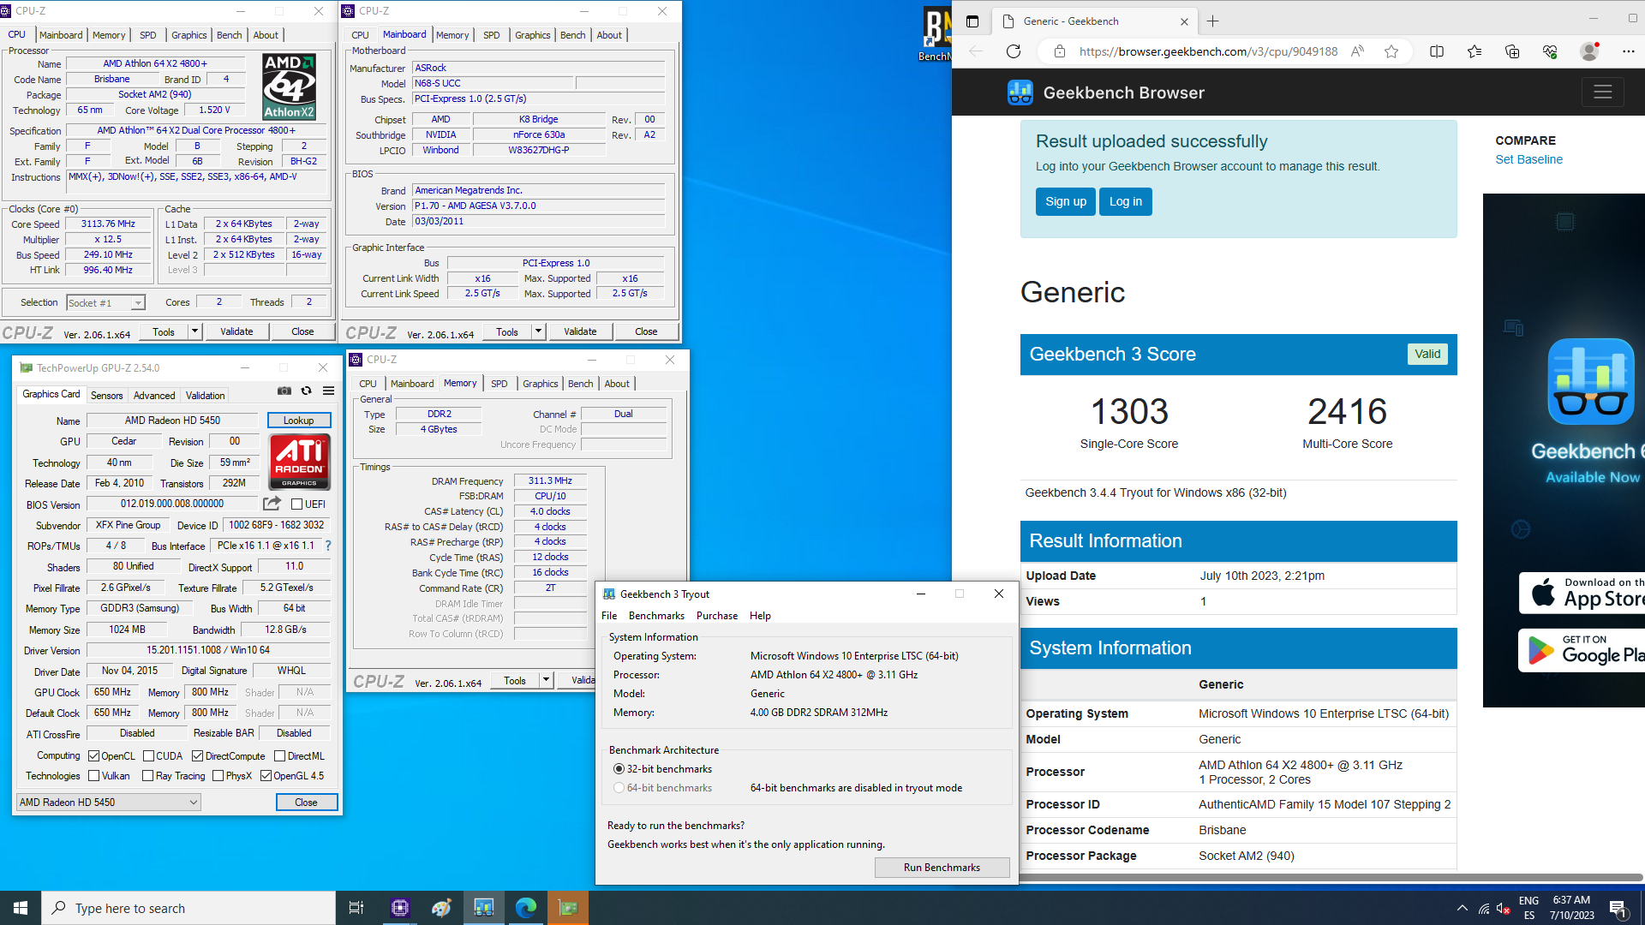Click Lookup button in GPU-Z
The height and width of the screenshot is (925, 1645).
point(298,421)
